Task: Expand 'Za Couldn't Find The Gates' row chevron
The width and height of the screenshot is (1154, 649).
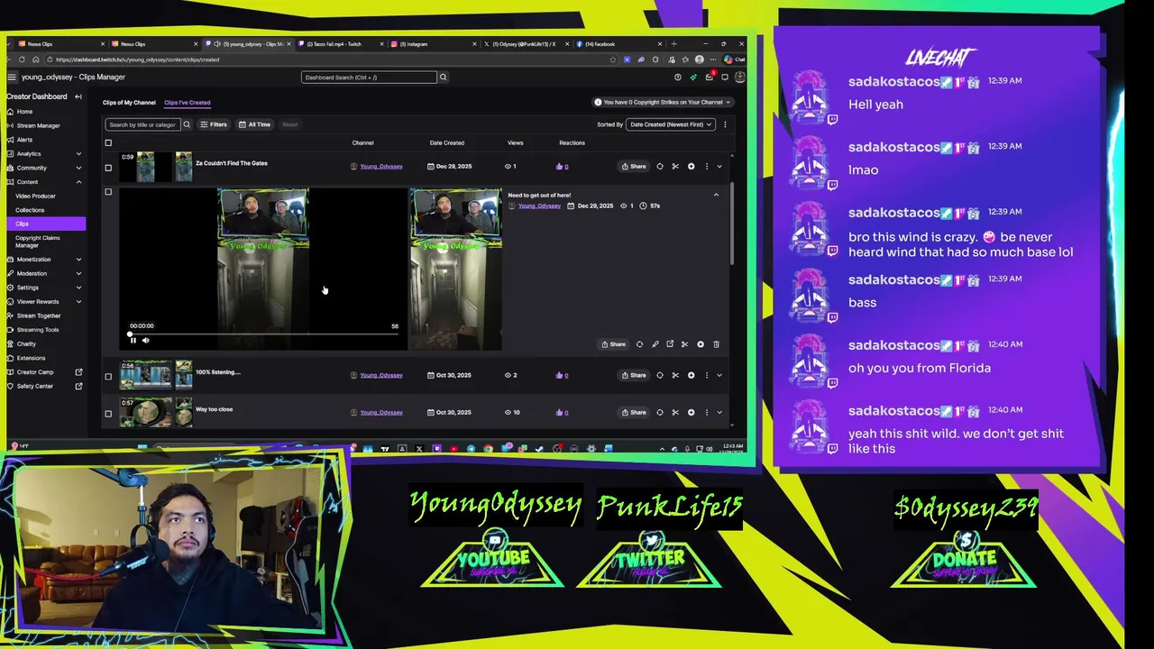Action: coord(719,167)
